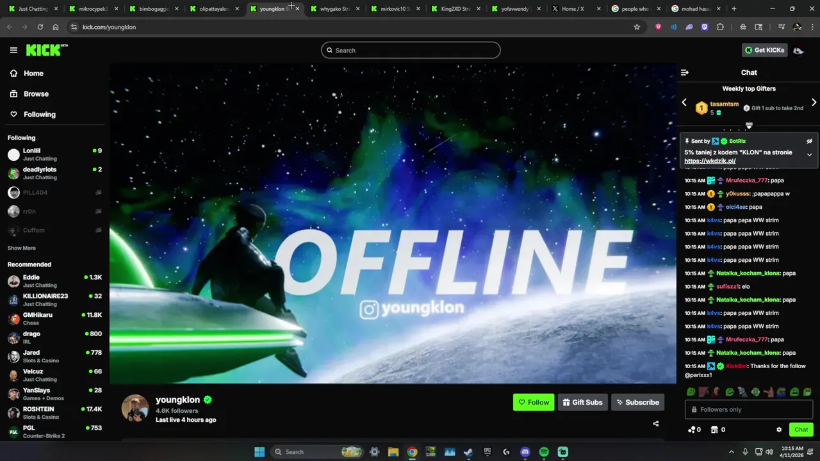
Task: Open File Explorer from the taskbar
Action: pos(393,451)
